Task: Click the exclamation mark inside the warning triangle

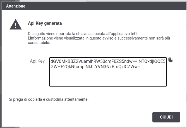Action: (16, 25)
